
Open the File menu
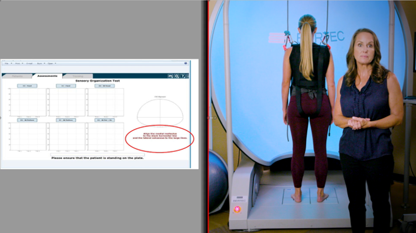click(6, 63)
